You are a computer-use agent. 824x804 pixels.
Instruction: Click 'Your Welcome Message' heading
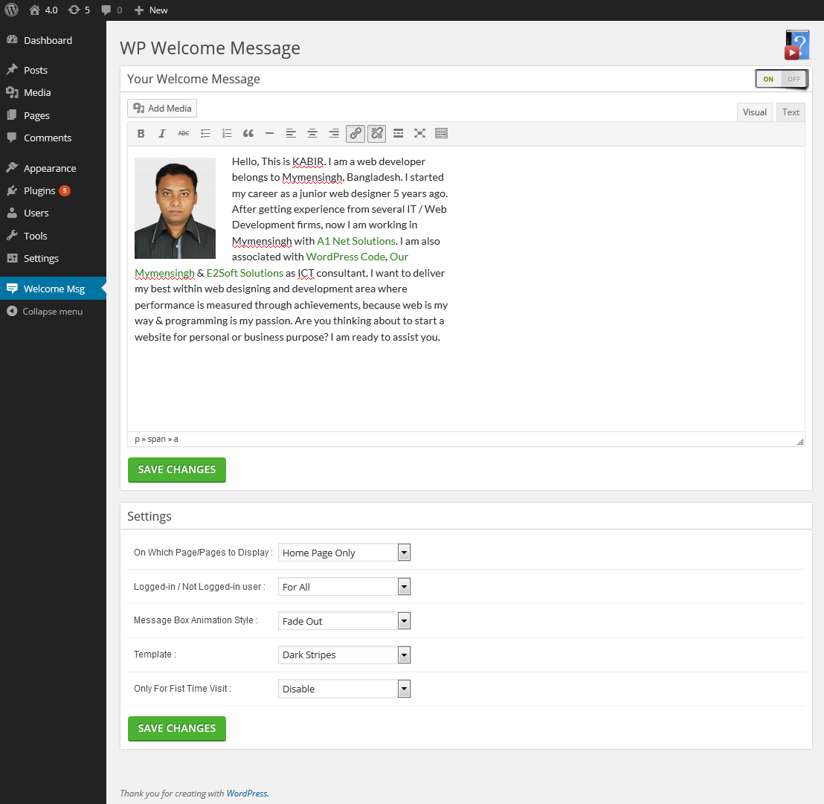(193, 79)
